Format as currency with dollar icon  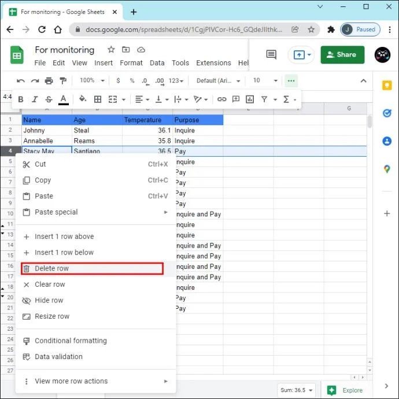click(x=118, y=80)
